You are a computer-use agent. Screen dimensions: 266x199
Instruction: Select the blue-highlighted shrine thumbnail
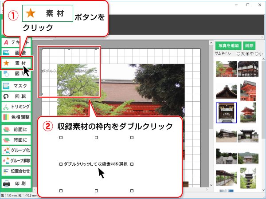(226, 112)
